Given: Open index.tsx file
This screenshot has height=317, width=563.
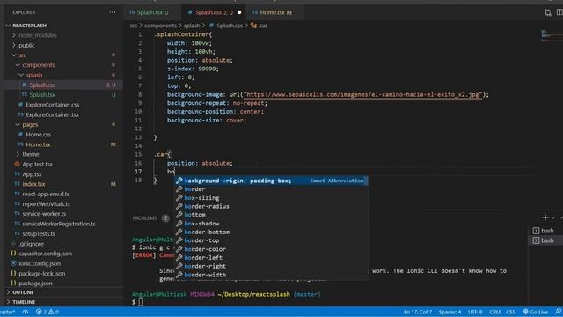Looking at the screenshot, I should point(33,184).
